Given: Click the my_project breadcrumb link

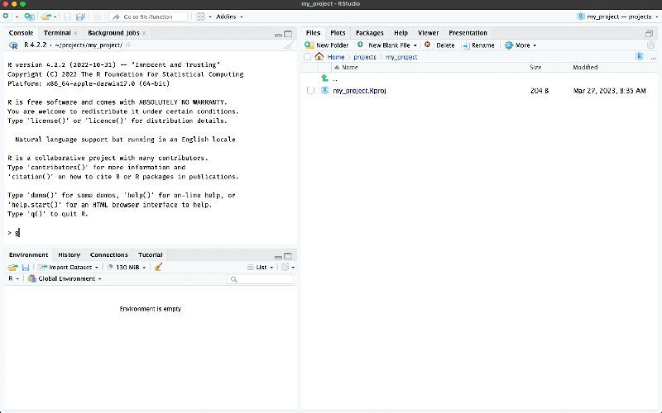Looking at the screenshot, I should (401, 57).
